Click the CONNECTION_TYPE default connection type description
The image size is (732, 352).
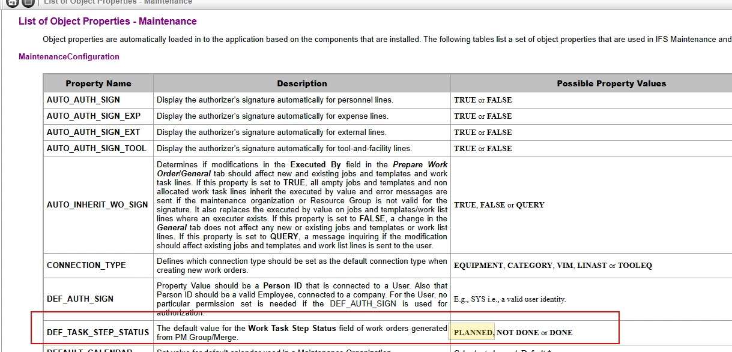point(302,266)
